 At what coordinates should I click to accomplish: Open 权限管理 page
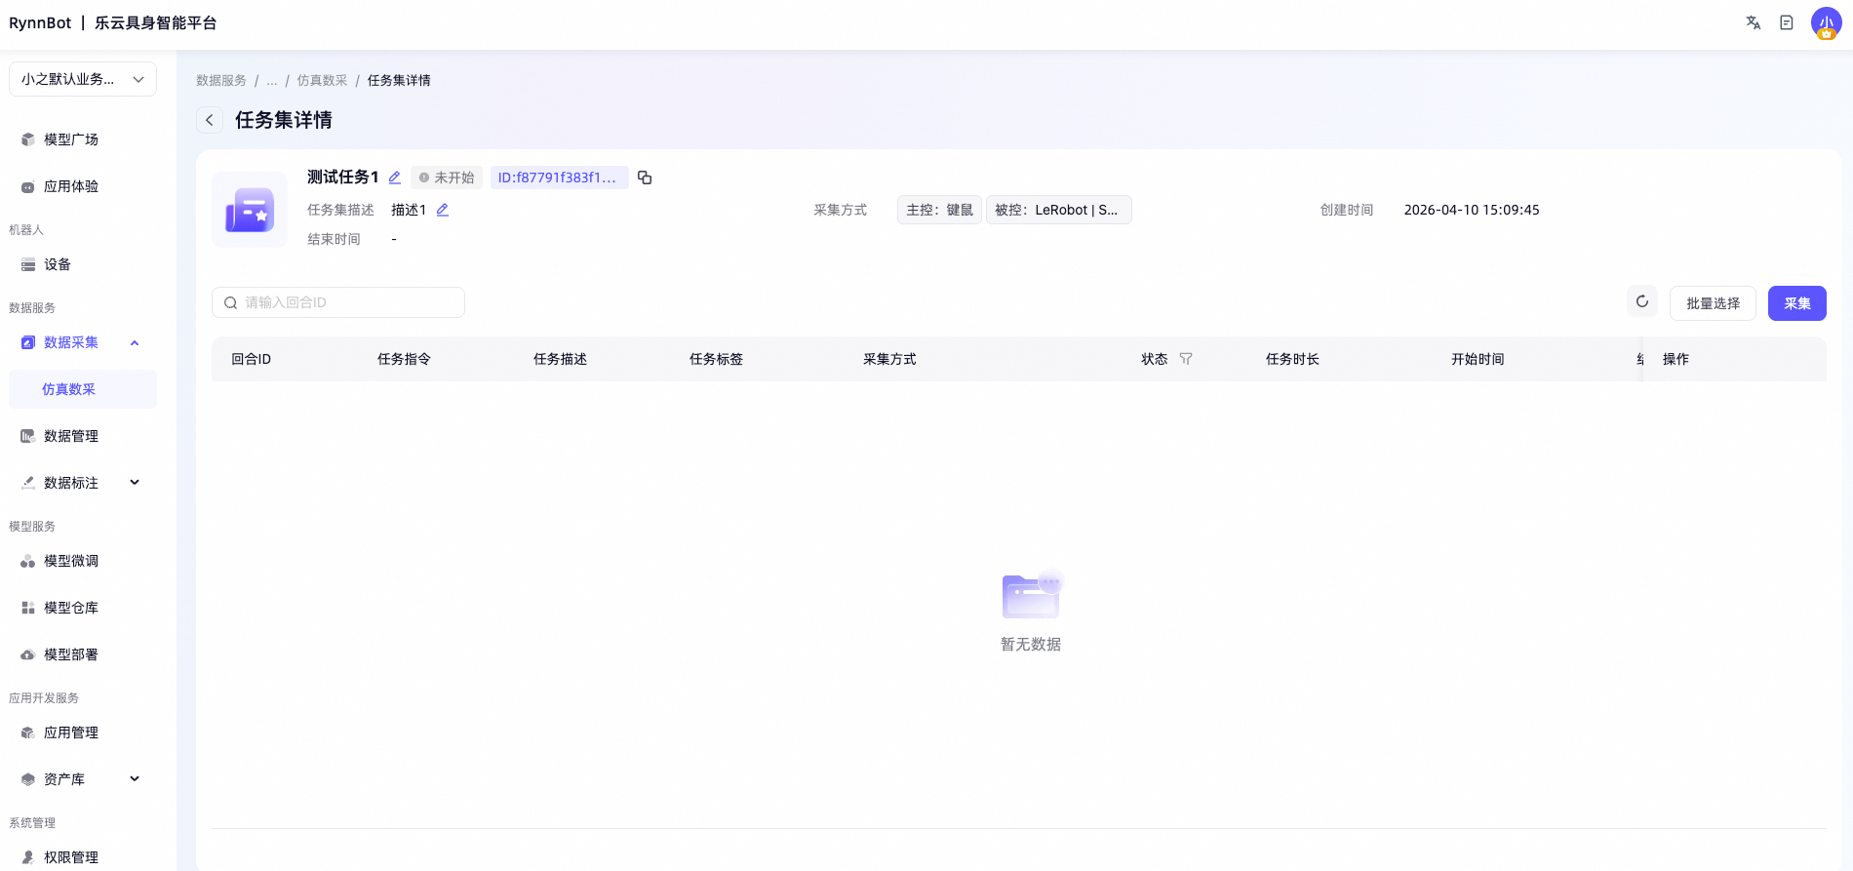(x=83, y=857)
